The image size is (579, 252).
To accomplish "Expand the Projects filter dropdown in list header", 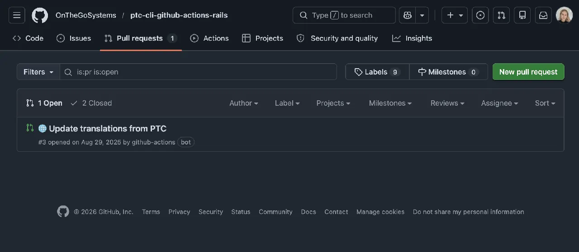I will 333,103.
